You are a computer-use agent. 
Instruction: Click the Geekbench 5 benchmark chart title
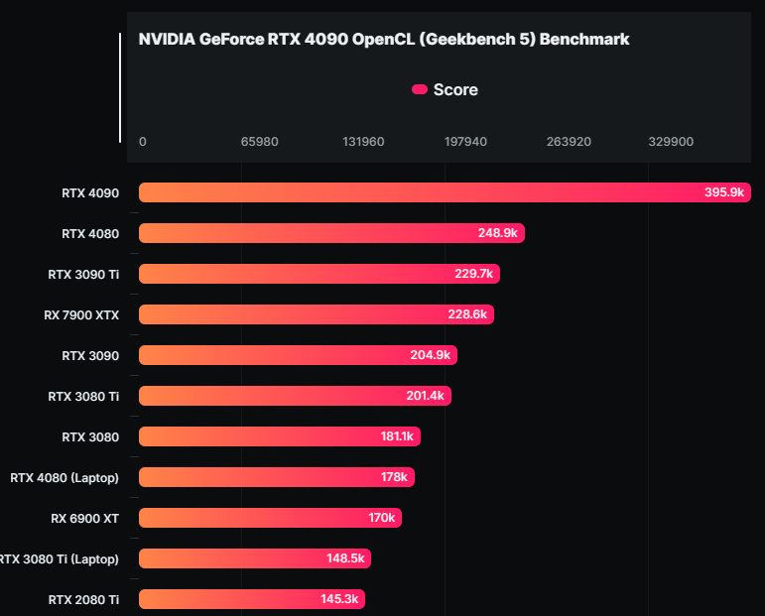[x=384, y=40]
